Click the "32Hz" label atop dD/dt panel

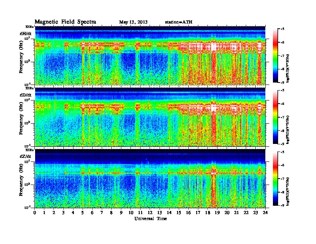30,88
